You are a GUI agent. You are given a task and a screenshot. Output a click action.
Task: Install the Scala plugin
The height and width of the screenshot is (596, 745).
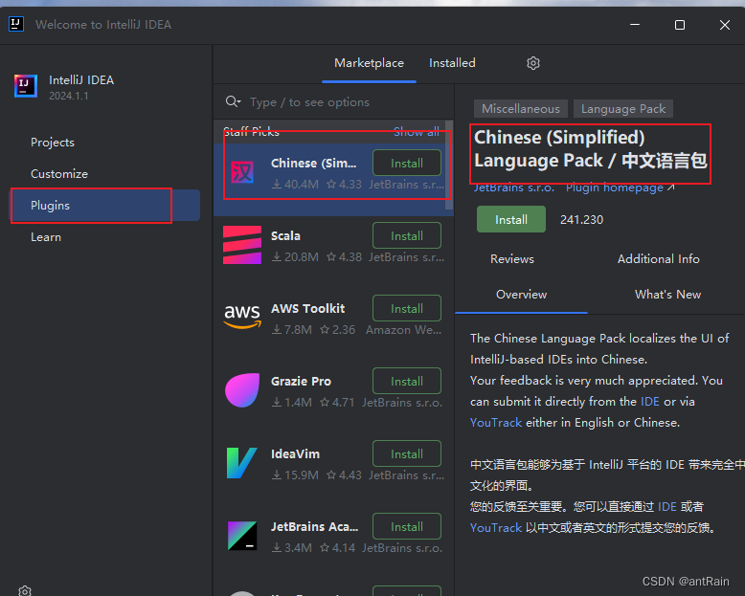tap(407, 236)
